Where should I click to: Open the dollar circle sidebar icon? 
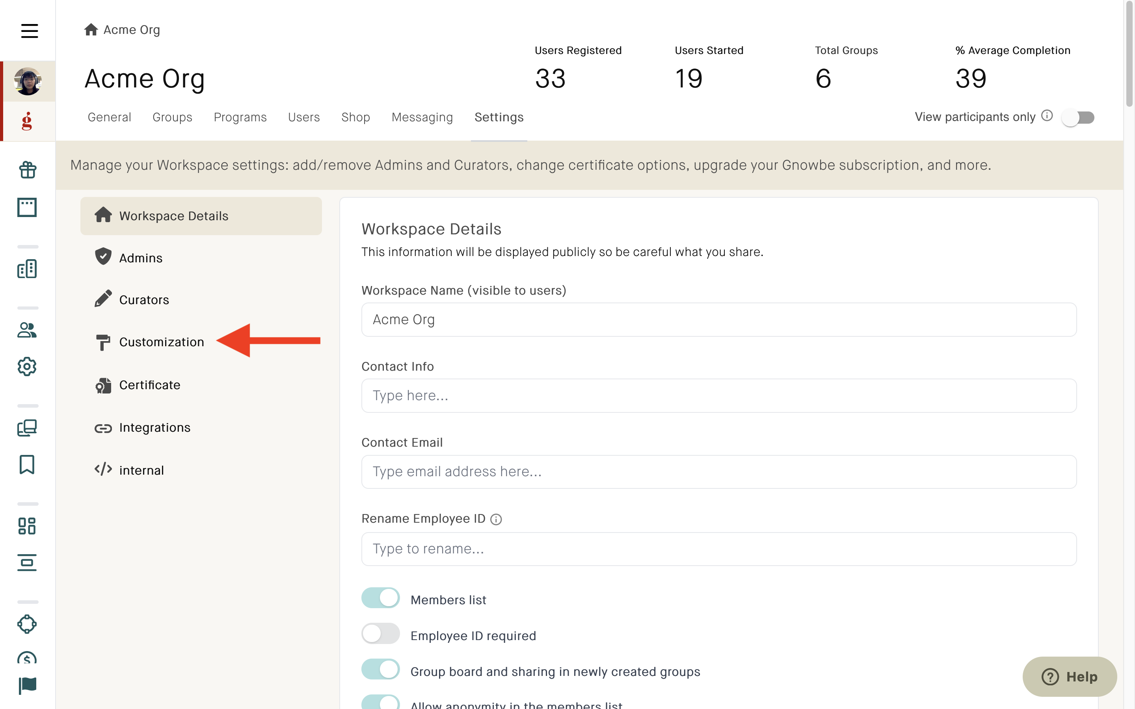click(27, 658)
